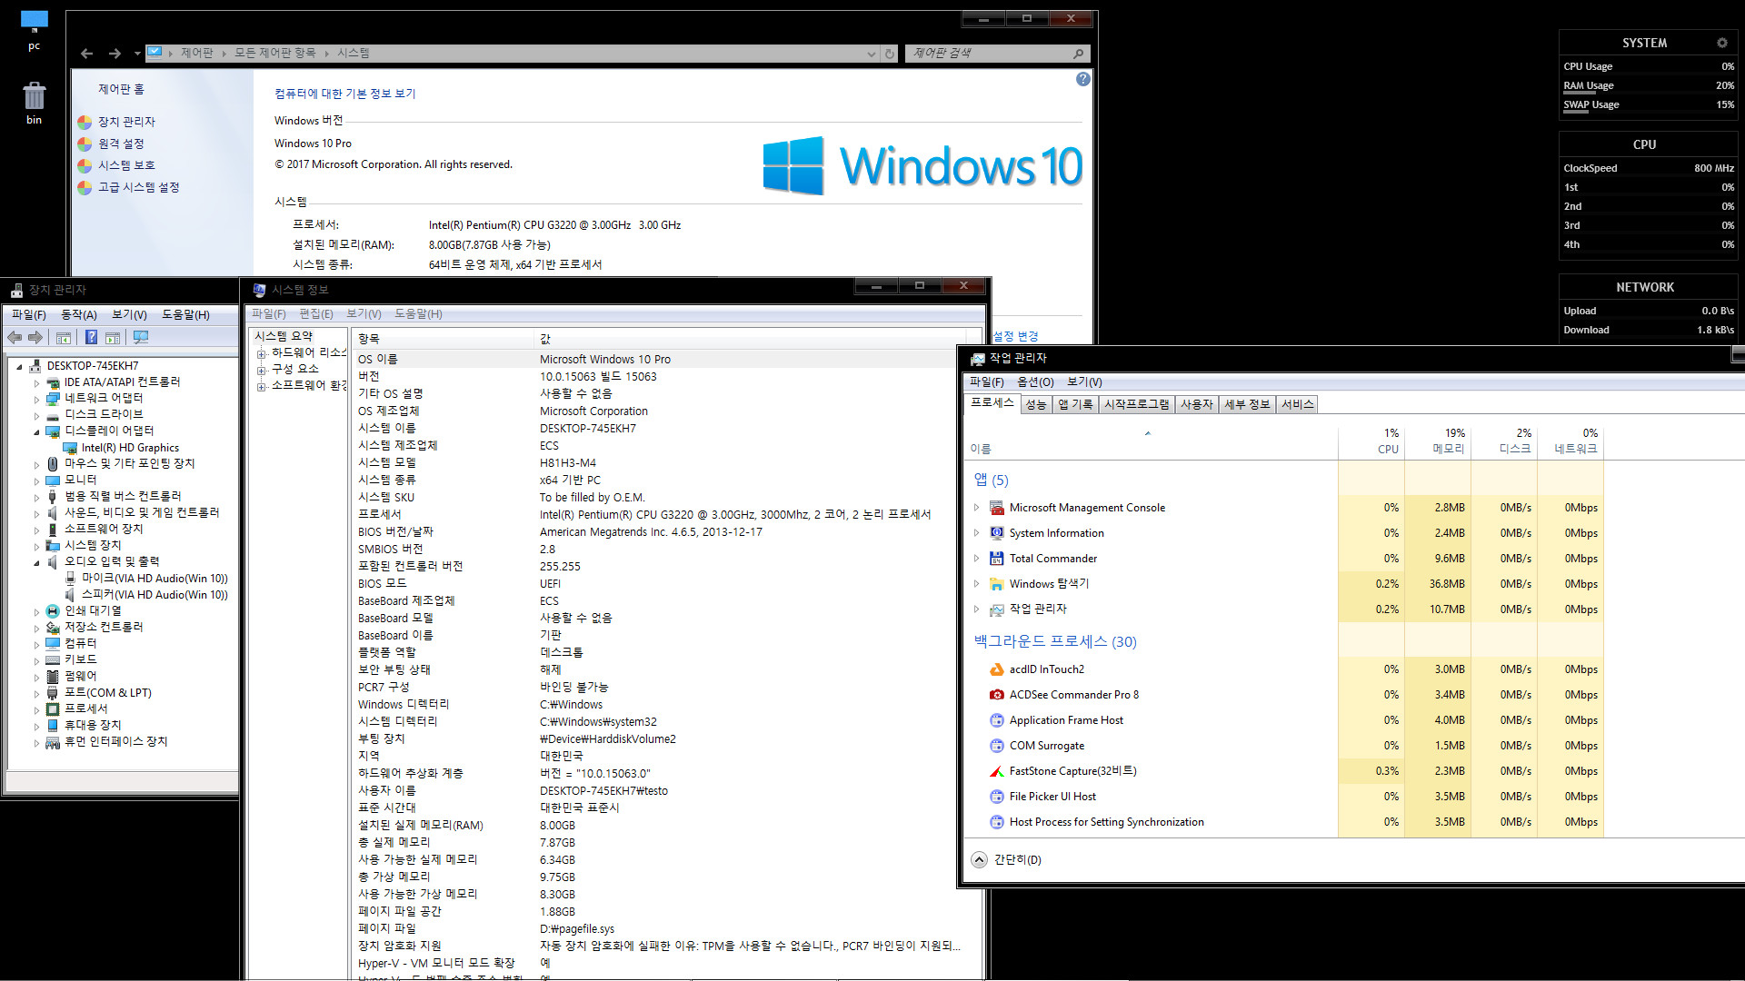The height and width of the screenshot is (981, 1745).
Task: Click Total Commander process icon
Action: [x=997, y=559]
